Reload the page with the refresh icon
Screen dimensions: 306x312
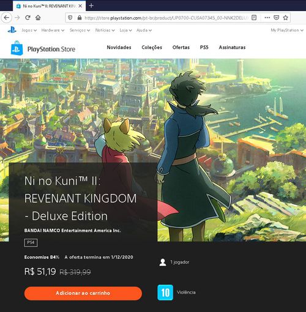click(28, 18)
